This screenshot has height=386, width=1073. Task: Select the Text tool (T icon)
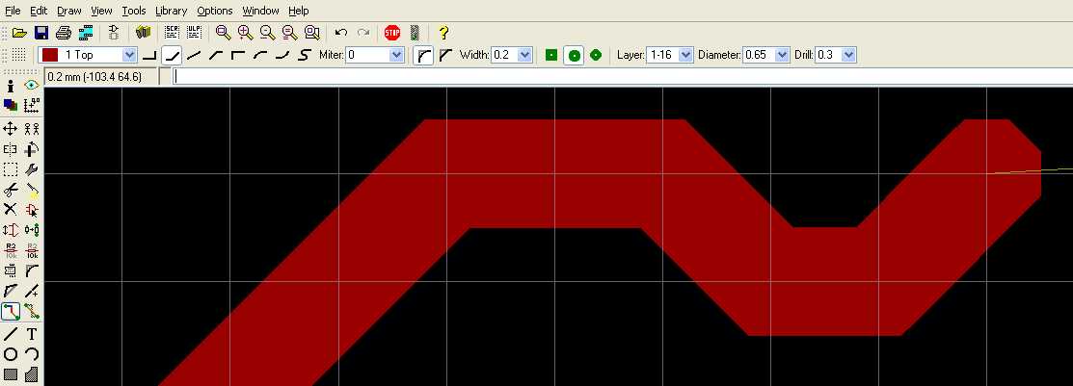click(32, 334)
